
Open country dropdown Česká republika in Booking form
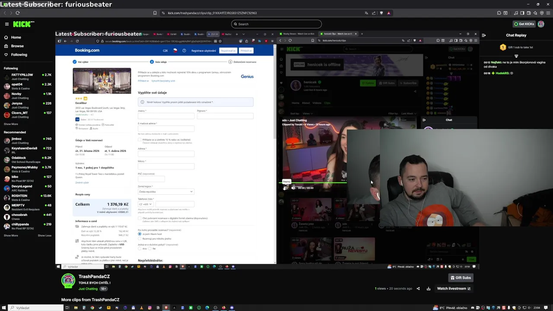pos(165,191)
